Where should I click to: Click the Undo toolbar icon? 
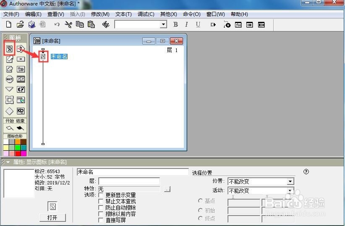[57, 24]
